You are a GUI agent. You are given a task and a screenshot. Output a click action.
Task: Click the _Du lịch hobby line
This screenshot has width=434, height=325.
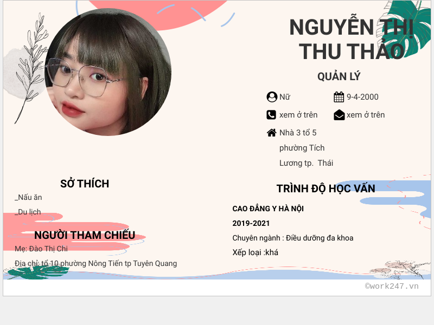(28, 212)
